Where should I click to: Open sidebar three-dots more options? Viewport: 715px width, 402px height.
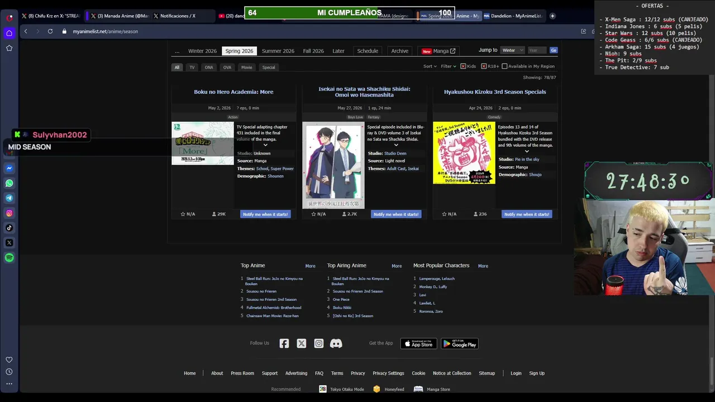pos(9,384)
